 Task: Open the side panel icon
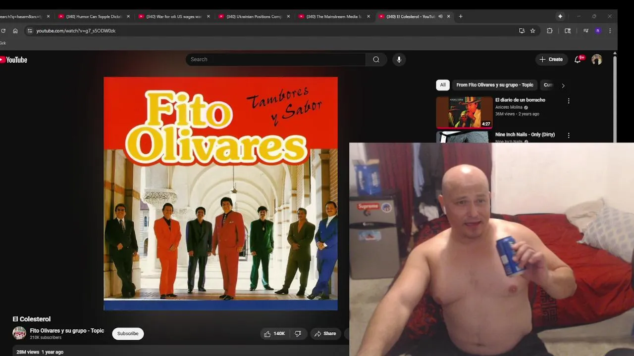pyautogui.click(x=568, y=31)
